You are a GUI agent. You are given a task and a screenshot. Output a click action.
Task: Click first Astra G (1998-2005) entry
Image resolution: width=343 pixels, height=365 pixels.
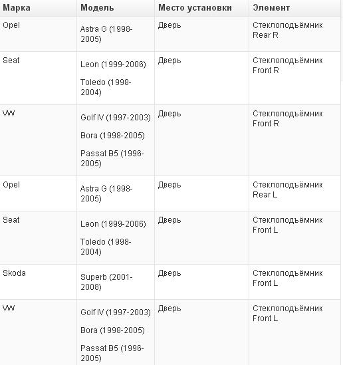pos(106,34)
